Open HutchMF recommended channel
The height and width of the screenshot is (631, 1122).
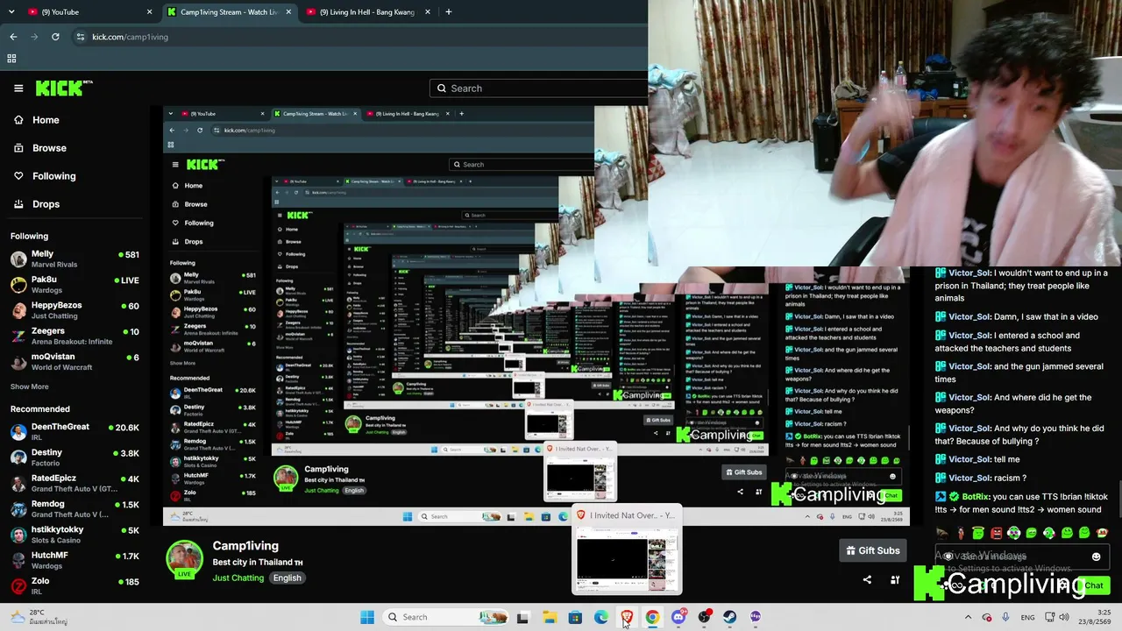pyautogui.click(x=75, y=561)
